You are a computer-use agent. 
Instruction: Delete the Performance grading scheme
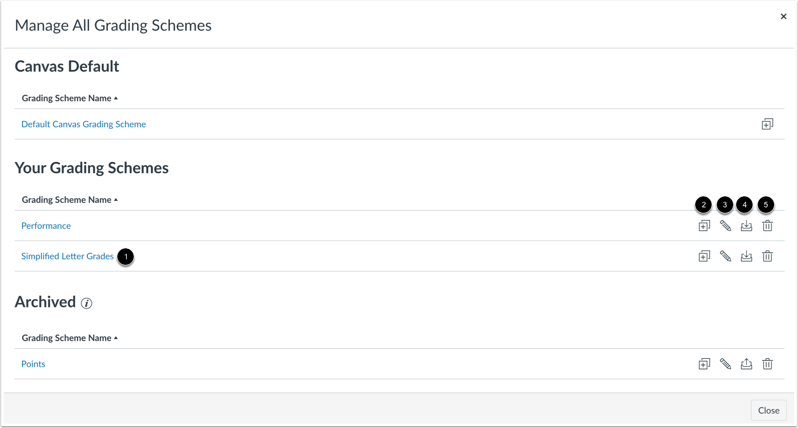click(x=767, y=226)
